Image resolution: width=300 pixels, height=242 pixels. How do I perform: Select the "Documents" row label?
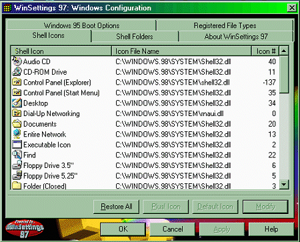pyautogui.click(x=40, y=124)
